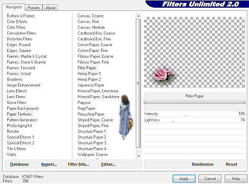Click Import... button

tap(49, 164)
